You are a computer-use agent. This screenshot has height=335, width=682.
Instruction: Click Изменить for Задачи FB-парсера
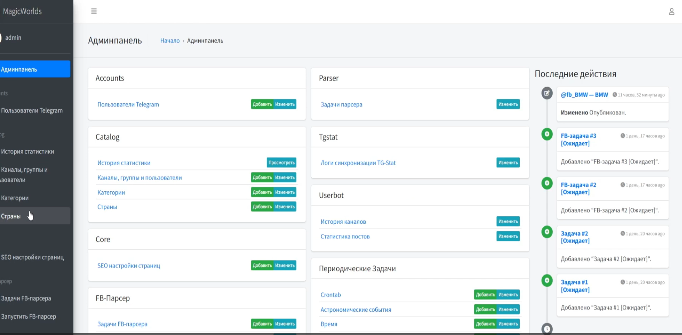[285, 324]
